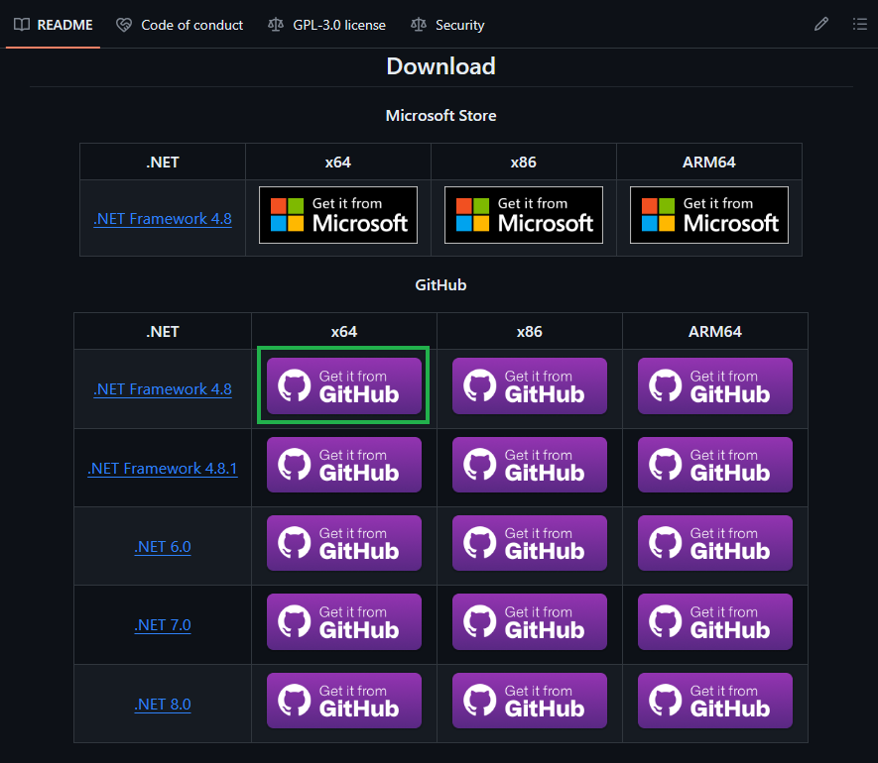Get .NET Framework 4.8 x64 build from GitHub
This screenshot has width=878, height=763.
[344, 386]
